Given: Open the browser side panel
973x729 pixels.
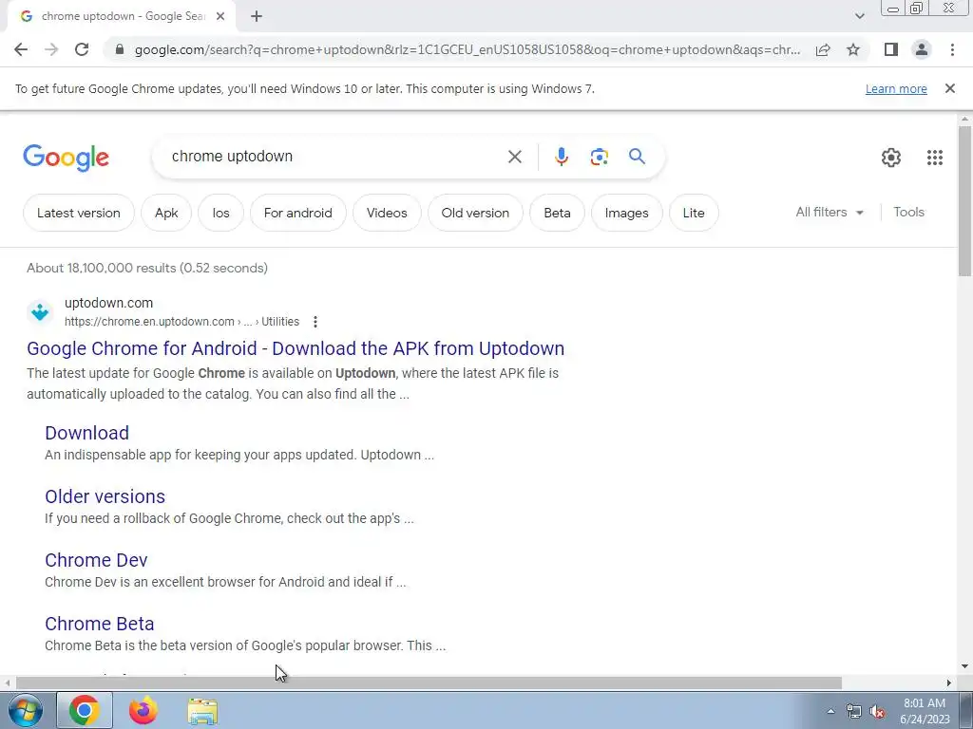Looking at the screenshot, I should click(891, 49).
